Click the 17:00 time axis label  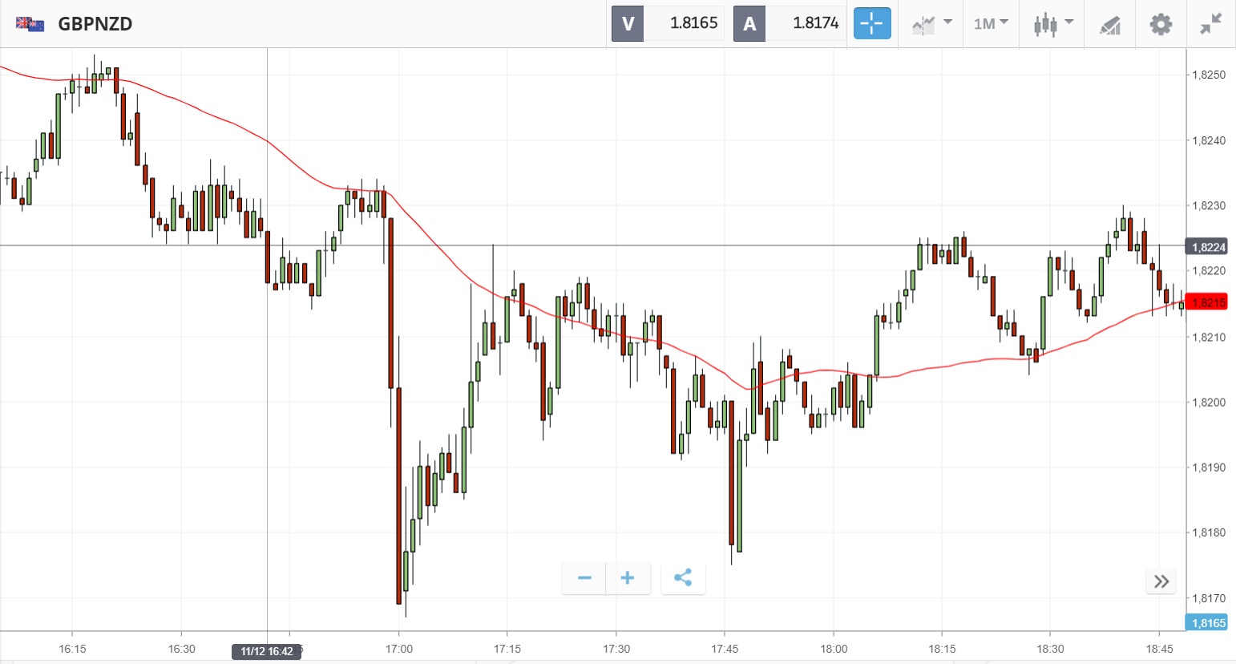[398, 649]
